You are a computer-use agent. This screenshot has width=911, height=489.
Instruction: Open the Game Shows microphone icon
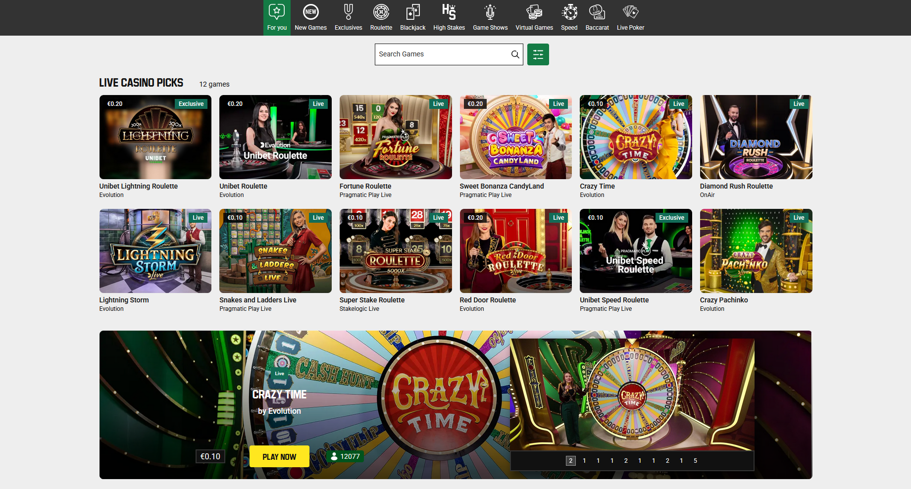tap(490, 12)
